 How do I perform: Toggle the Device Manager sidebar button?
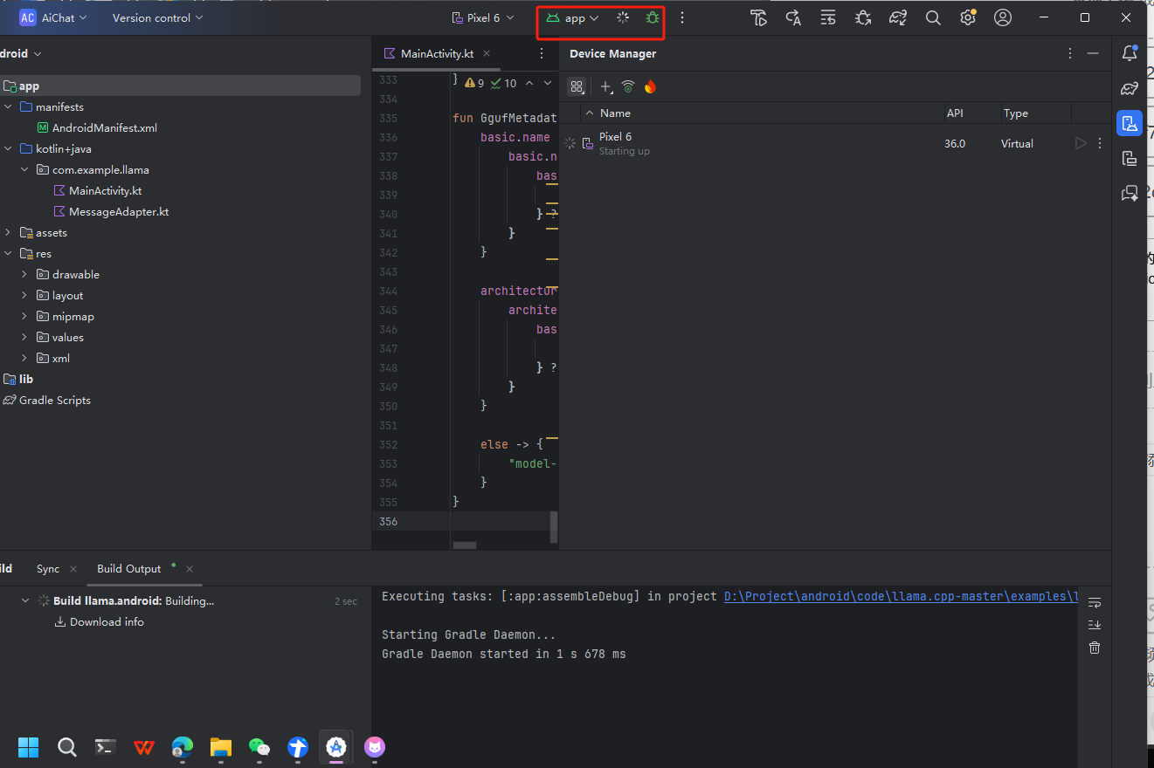[1130, 123]
